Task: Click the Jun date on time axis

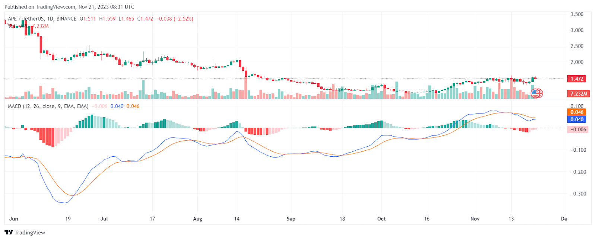Action: pyautogui.click(x=13, y=219)
